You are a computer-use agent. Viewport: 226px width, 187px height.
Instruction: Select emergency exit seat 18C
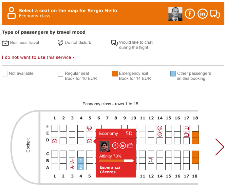click(x=195, y=154)
